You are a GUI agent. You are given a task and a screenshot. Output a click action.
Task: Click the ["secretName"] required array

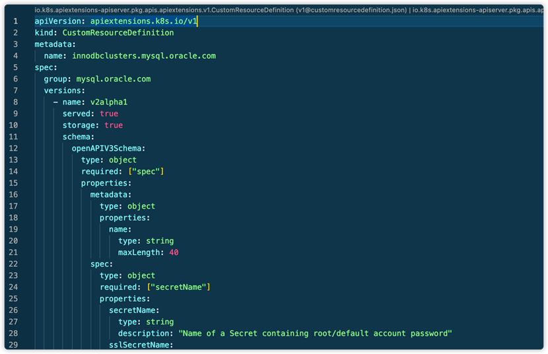point(178,287)
